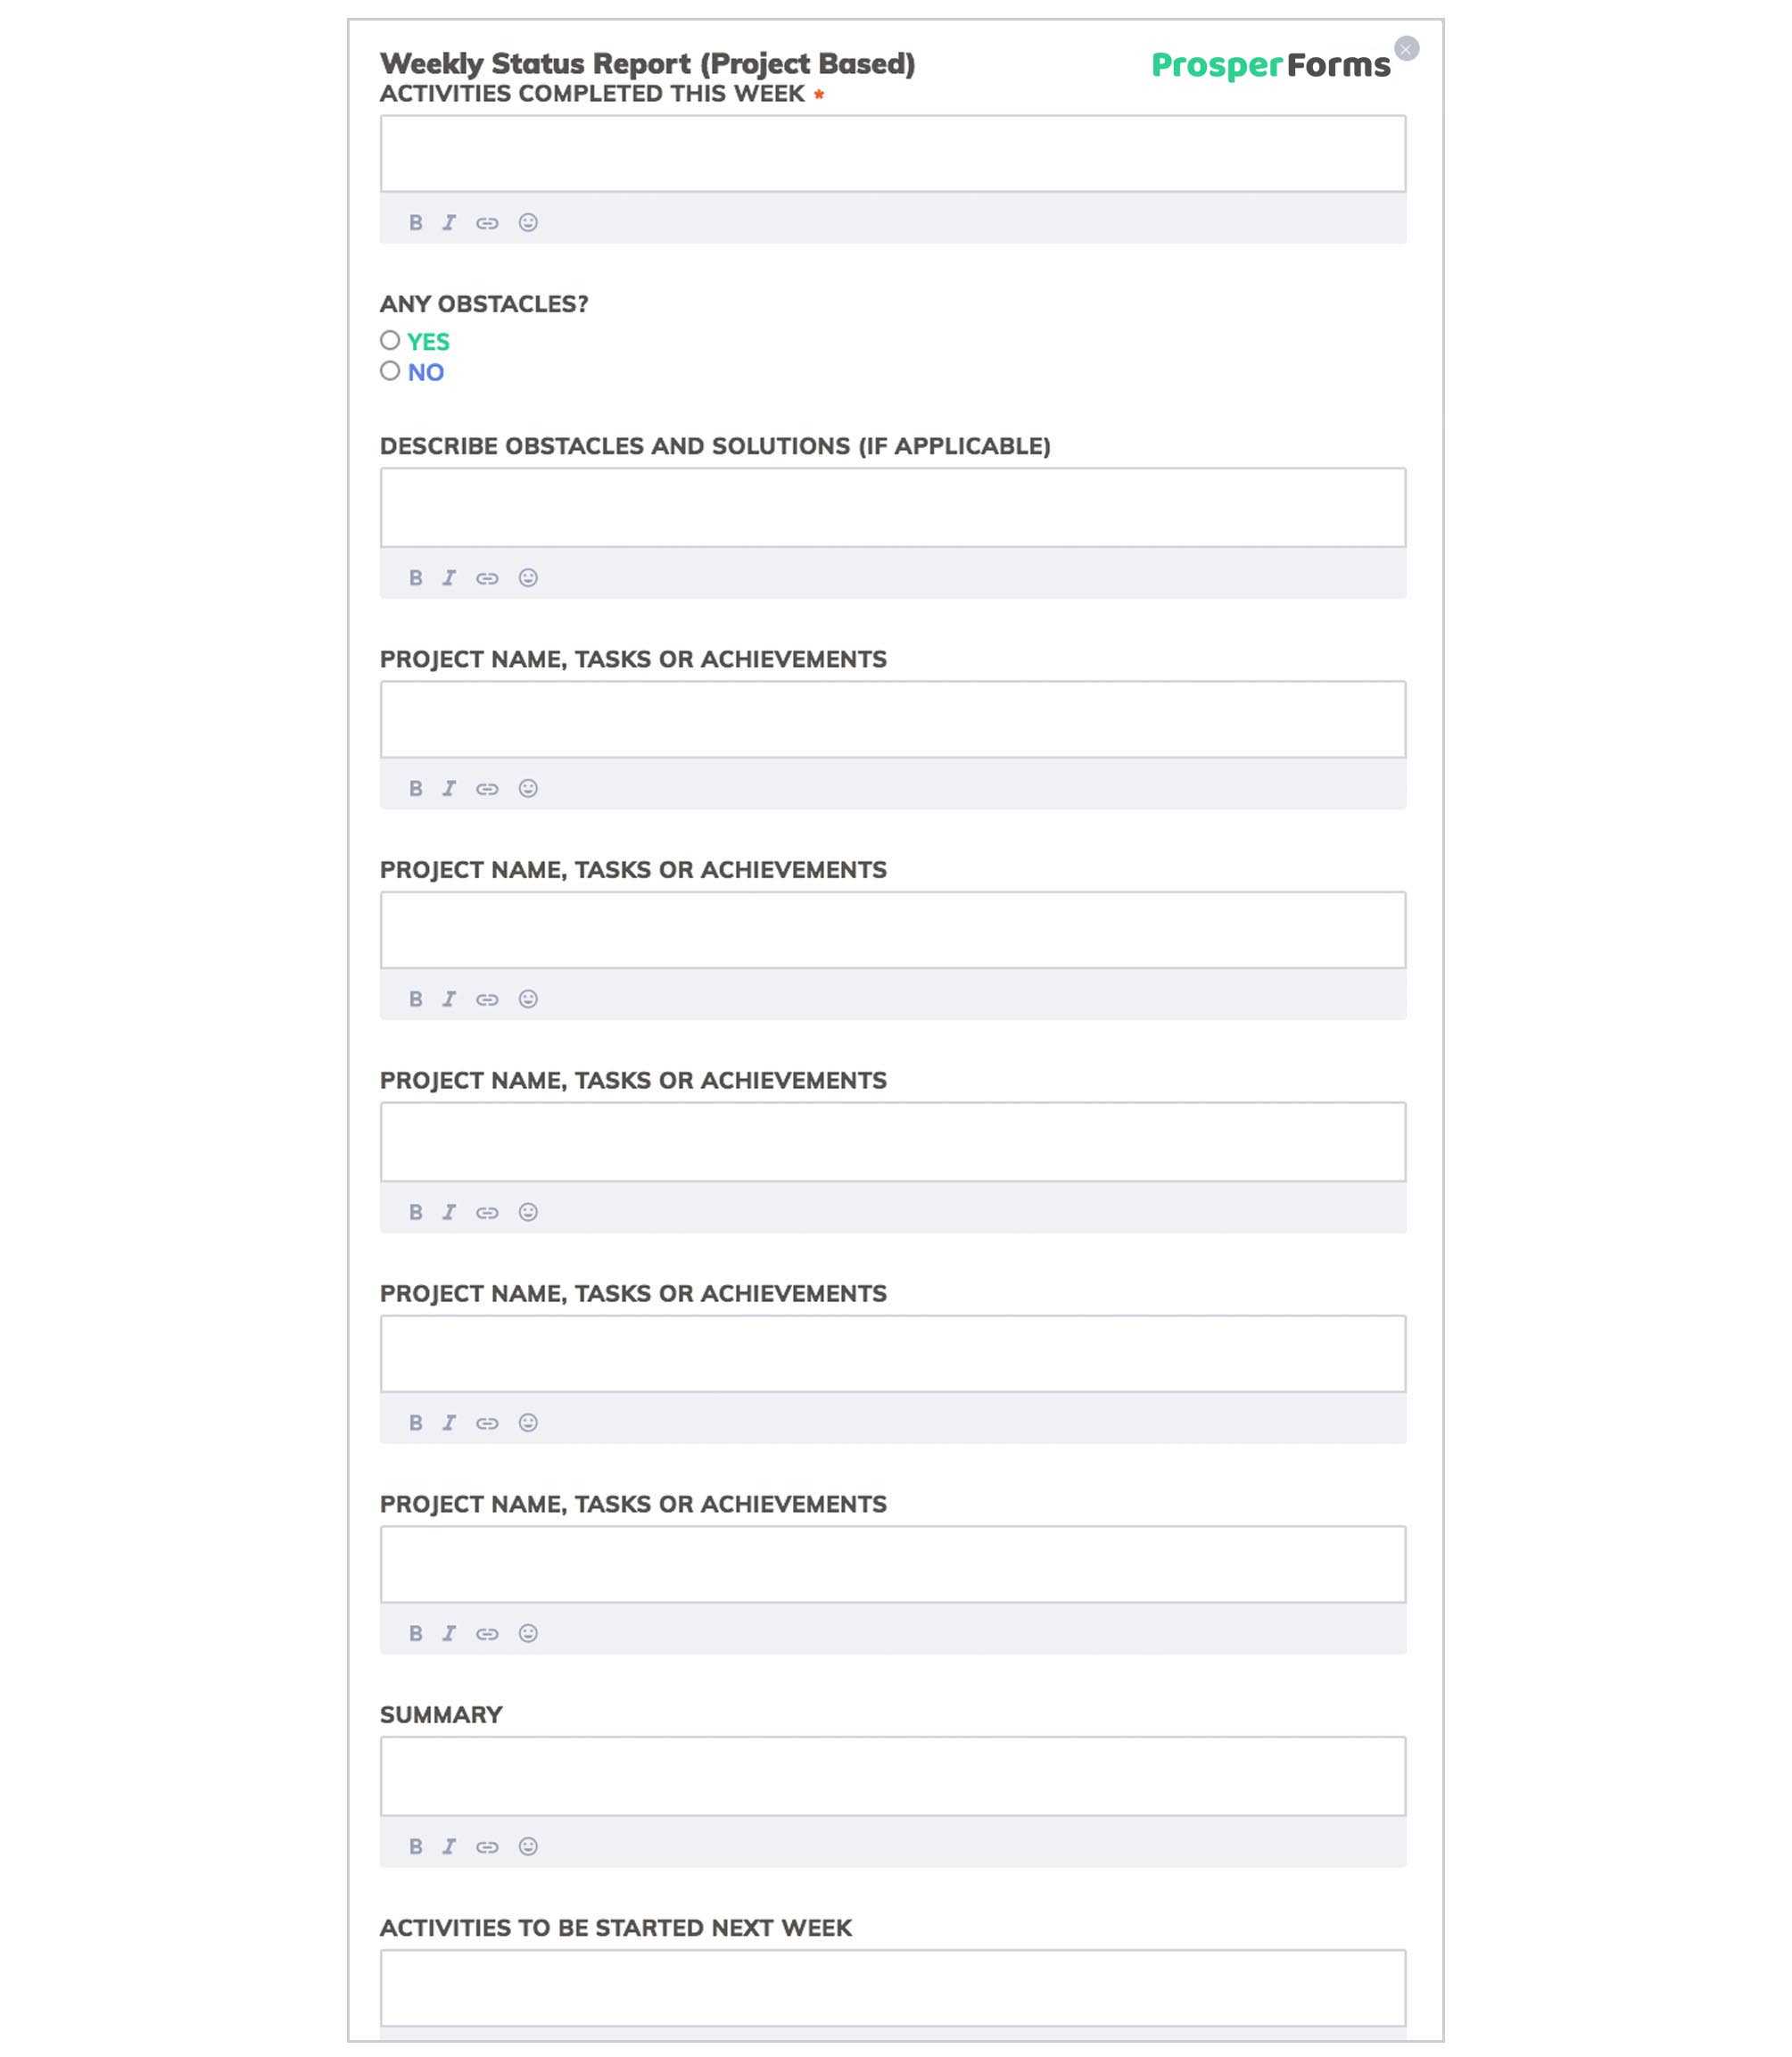Click Describe Obstacles and Solutions text area
This screenshot has height=2057, width=1792.
pyautogui.click(x=894, y=505)
